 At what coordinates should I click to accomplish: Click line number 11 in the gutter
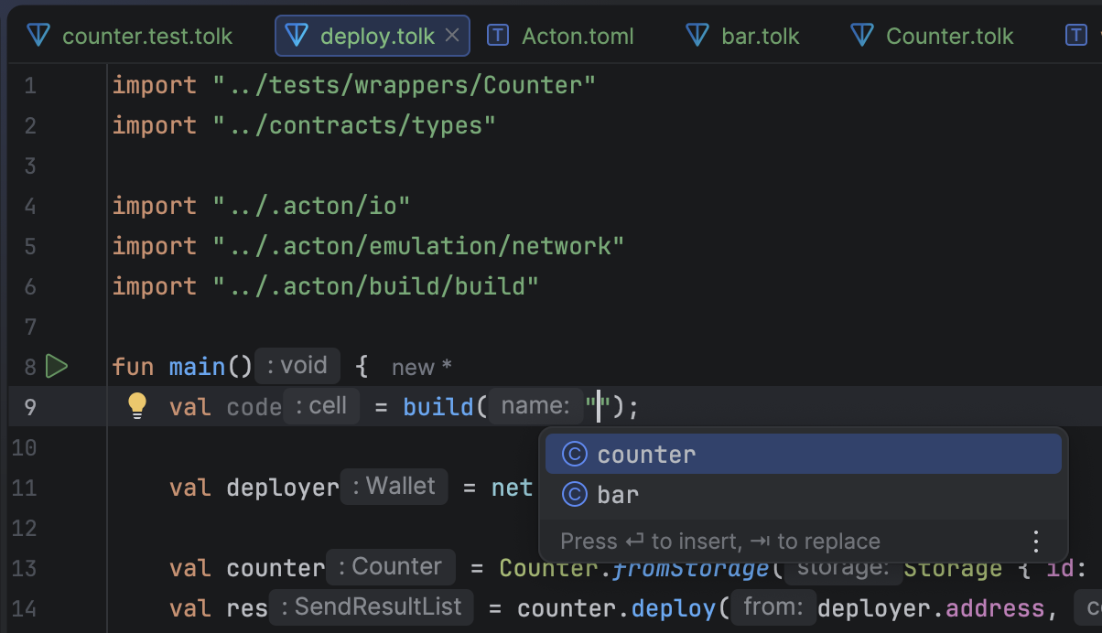click(x=25, y=488)
